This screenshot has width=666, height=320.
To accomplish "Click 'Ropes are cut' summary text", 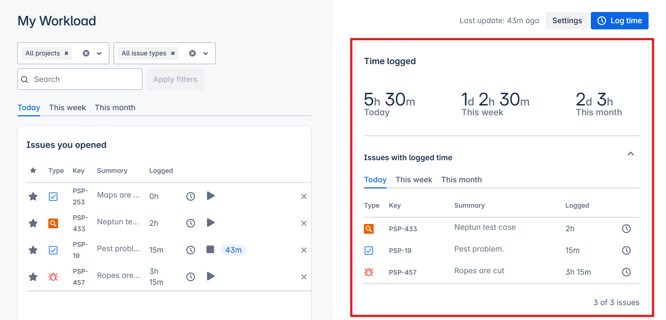I will pyautogui.click(x=479, y=271).
